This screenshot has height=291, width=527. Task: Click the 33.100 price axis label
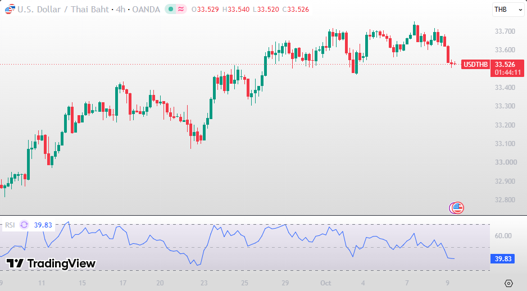[505, 143]
